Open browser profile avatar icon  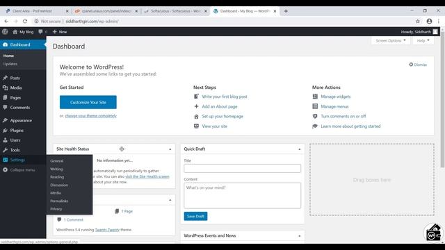[x=429, y=22]
